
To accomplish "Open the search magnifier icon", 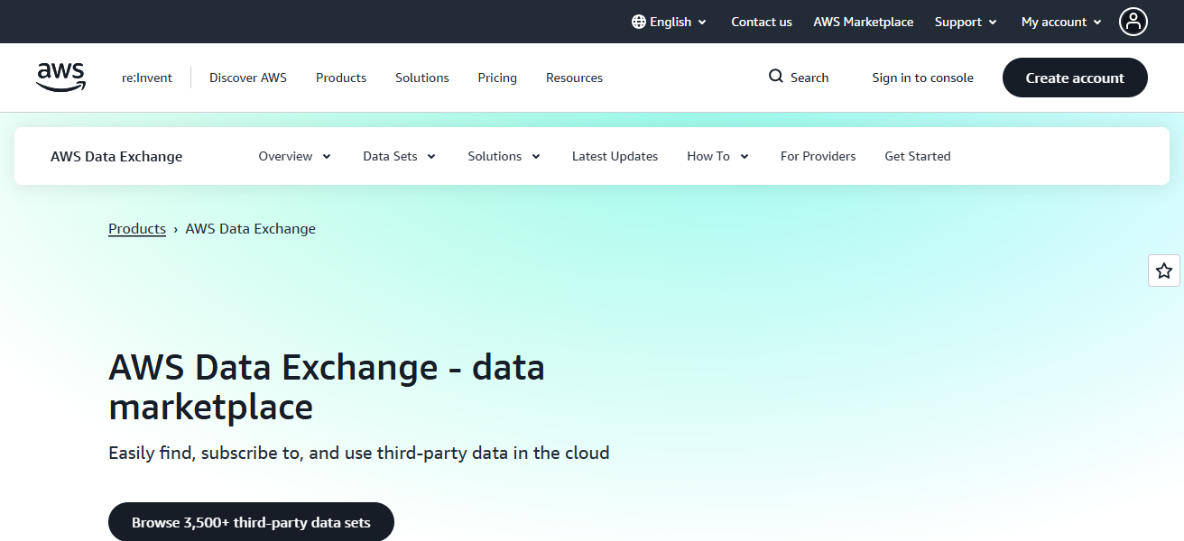I will (774, 77).
